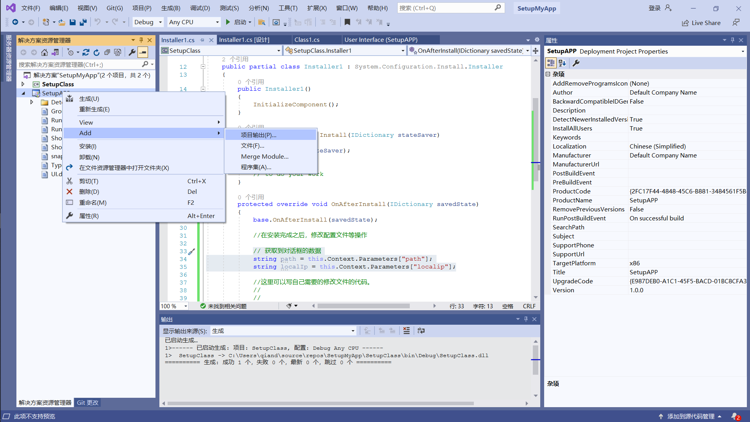
Task: Click the Home icon in Solution Explorer
Action: click(x=45, y=52)
